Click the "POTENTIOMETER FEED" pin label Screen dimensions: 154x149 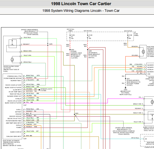[x=14, y=121]
